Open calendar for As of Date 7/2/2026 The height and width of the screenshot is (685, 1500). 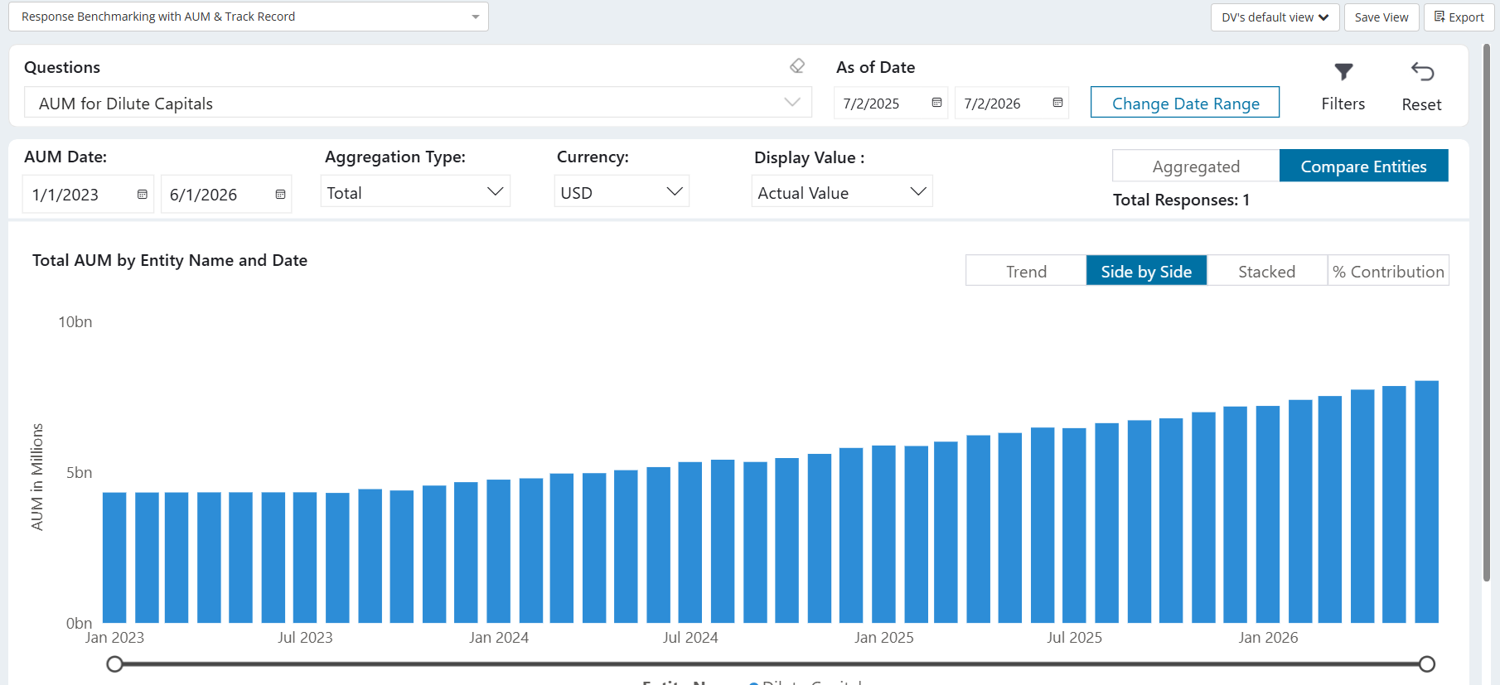tap(1057, 103)
